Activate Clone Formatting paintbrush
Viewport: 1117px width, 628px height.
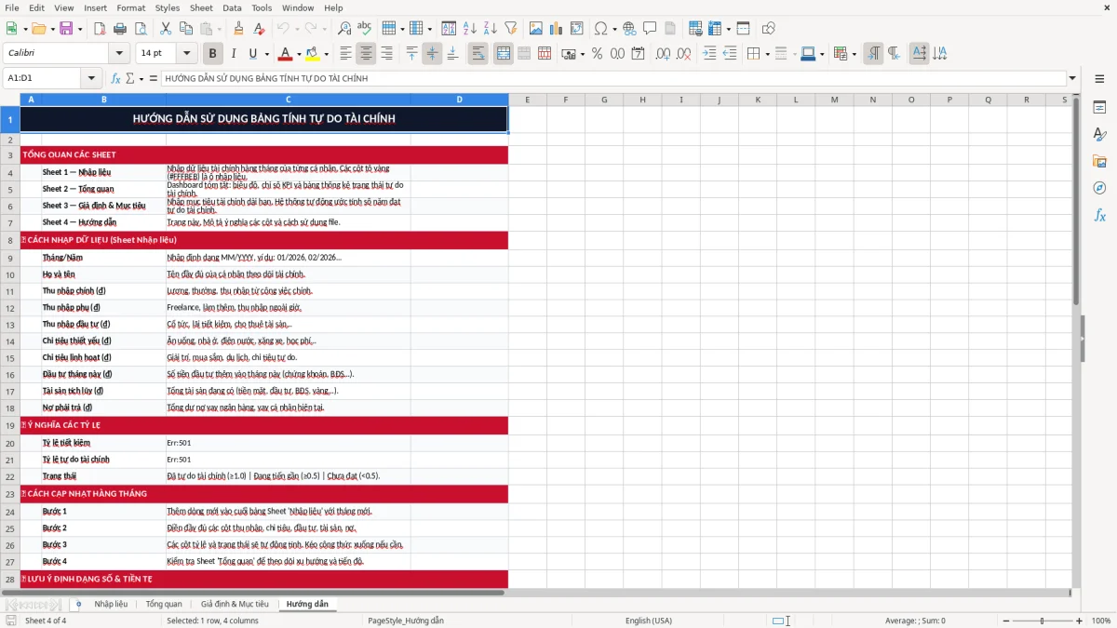click(239, 29)
